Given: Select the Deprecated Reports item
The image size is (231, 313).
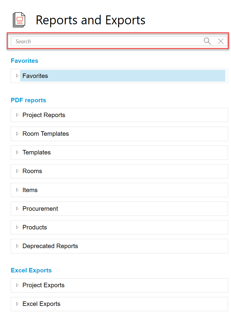Looking at the screenshot, I should coord(50,246).
